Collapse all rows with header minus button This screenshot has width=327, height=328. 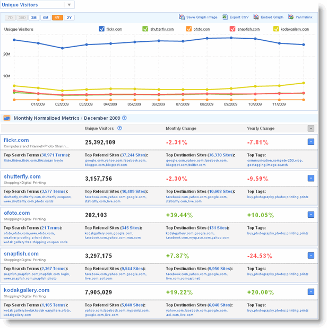pyautogui.click(x=311, y=128)
